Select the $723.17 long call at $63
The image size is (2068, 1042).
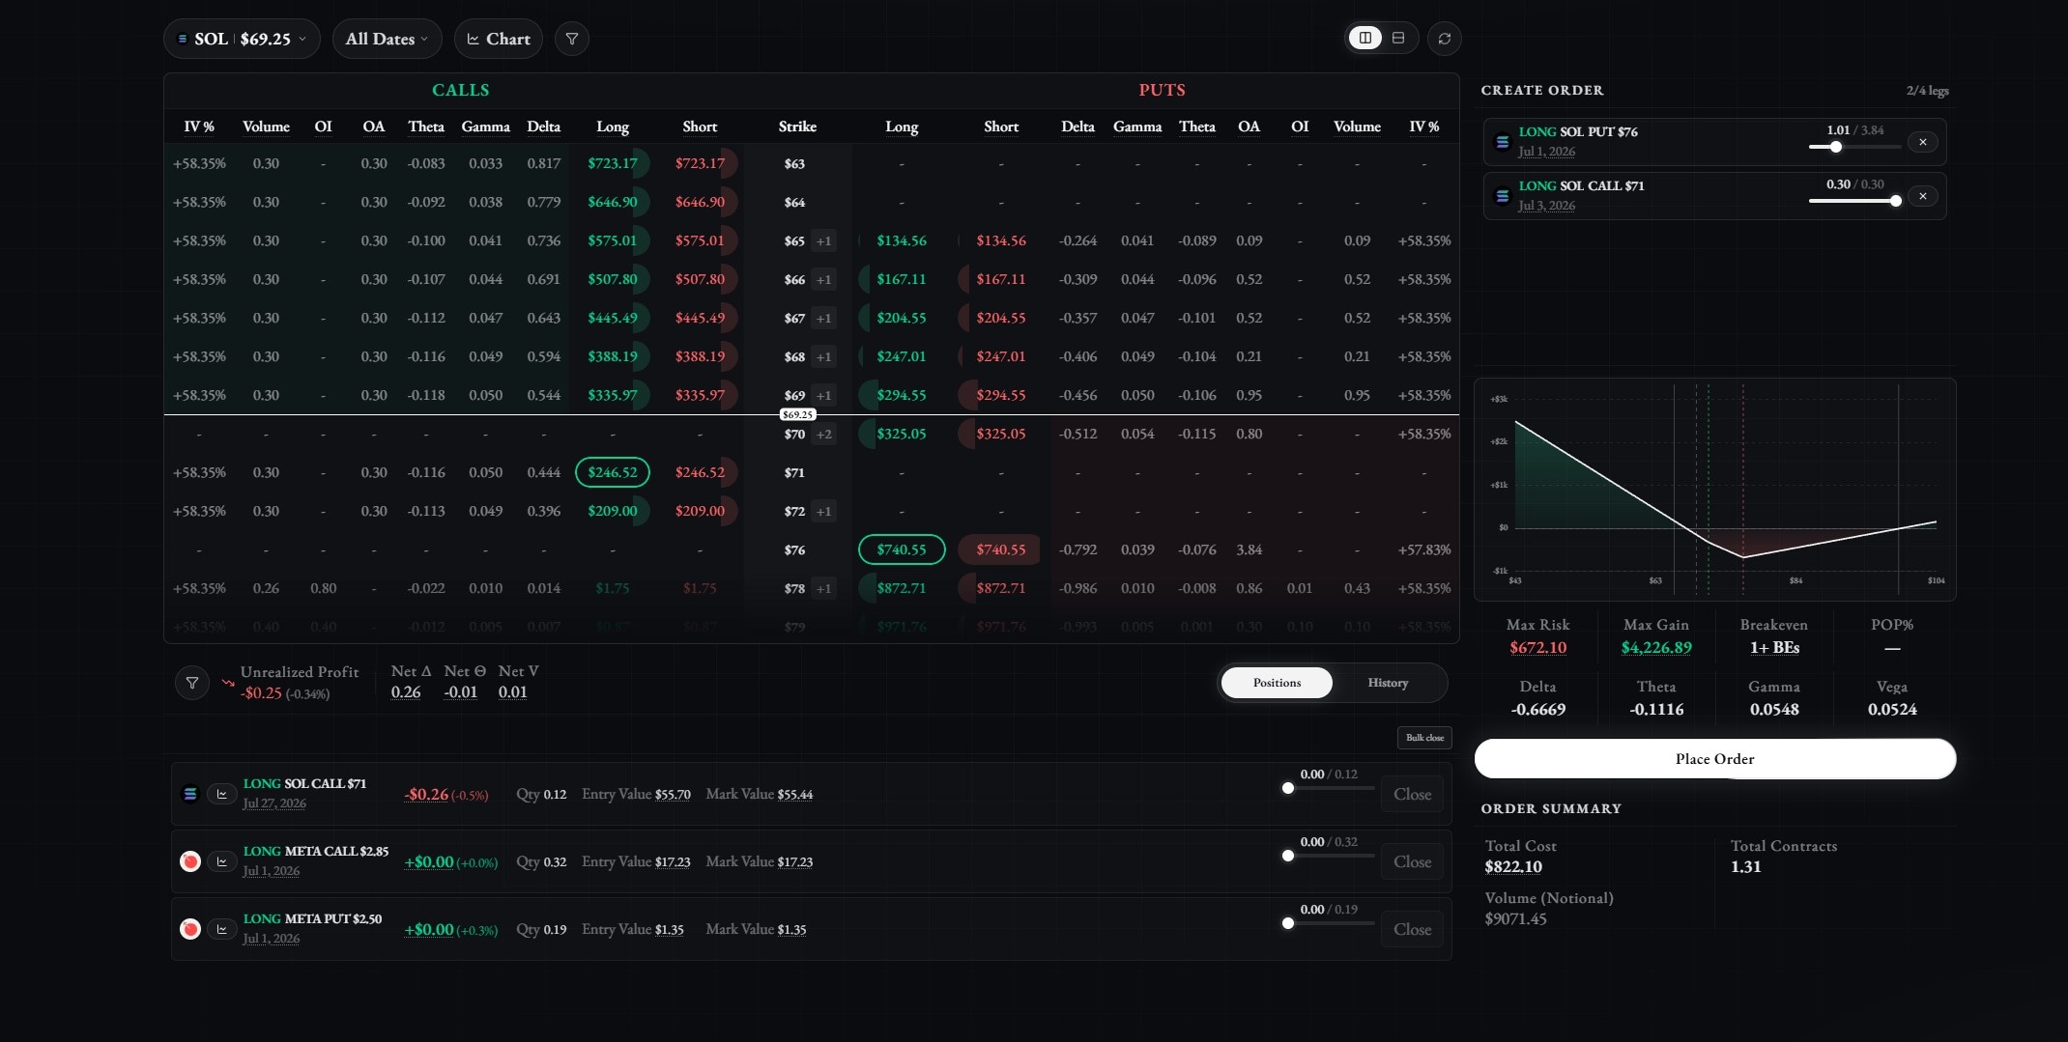tap(613, 163)
